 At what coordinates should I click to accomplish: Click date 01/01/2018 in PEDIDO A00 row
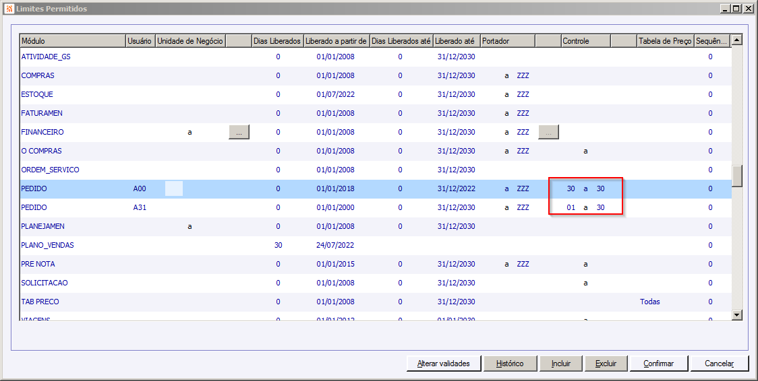(x=335, y=188)
